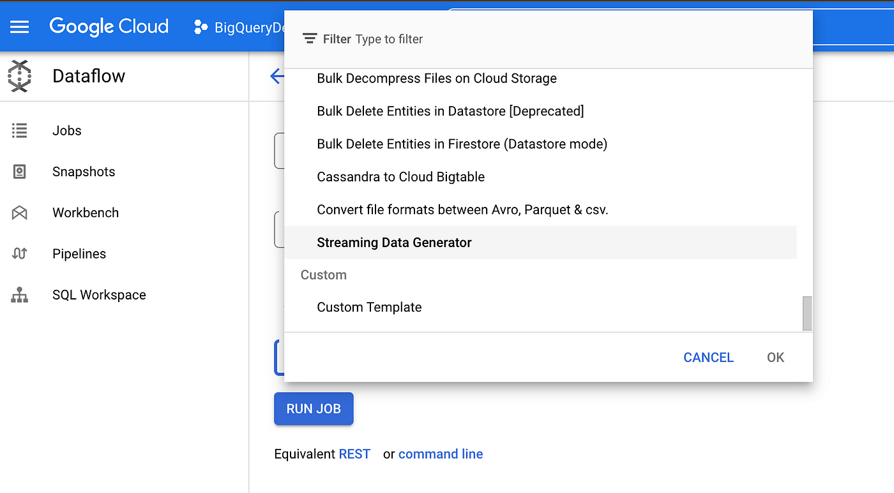Screen dimensions: 894x493
Task: Click CANCEL in the template dialog
Action: 708,358
